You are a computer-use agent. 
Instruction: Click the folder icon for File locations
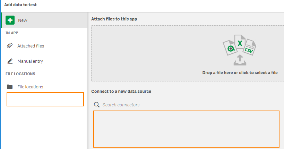pyautogui.click(x=10, y=87)
